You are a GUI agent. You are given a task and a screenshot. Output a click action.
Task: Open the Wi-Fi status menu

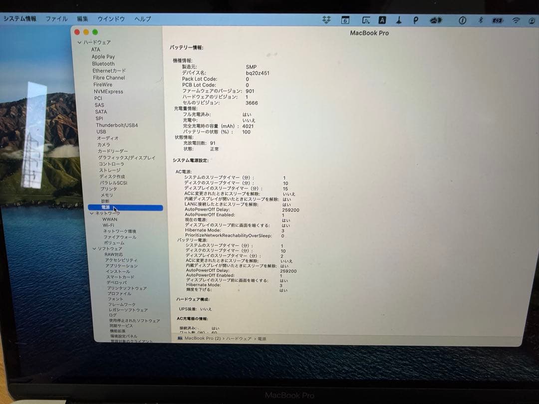pos(515,20)
